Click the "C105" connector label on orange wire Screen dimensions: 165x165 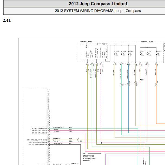[x=157, y=83]
